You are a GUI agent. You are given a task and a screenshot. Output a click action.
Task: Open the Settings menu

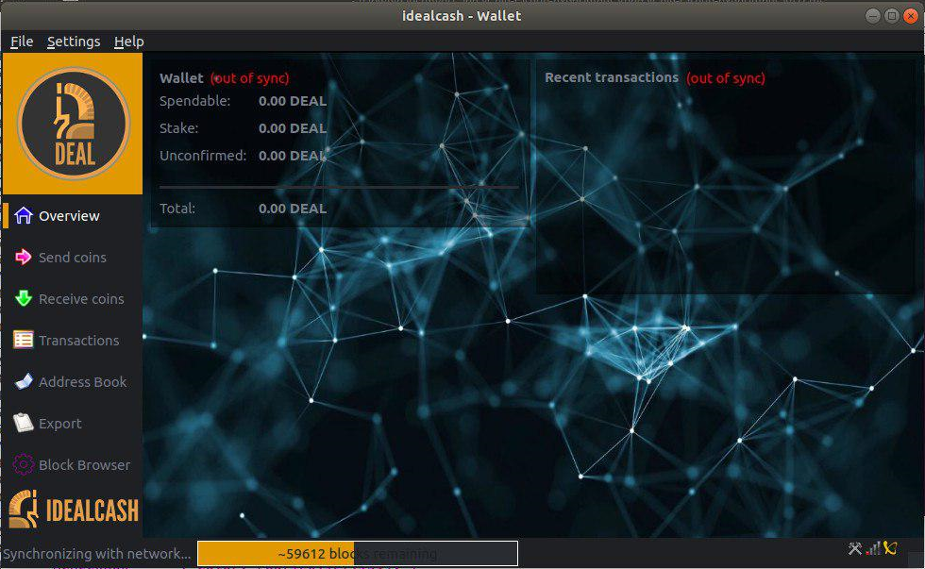tap(74, 42)
